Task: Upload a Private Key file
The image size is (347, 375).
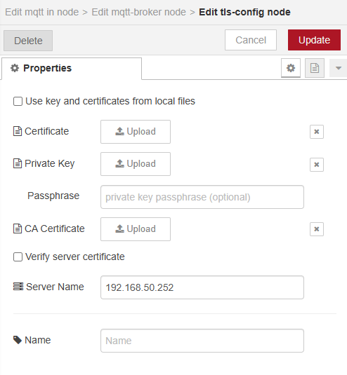Action: [136, 164]
